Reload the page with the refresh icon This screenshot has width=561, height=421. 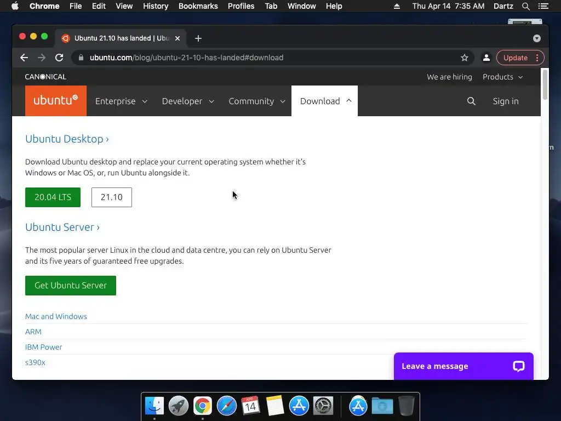pos(59,58)
